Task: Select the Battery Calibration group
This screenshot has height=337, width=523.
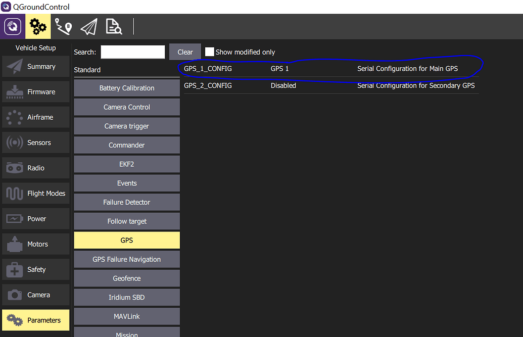Action: [x=126, y=87]
